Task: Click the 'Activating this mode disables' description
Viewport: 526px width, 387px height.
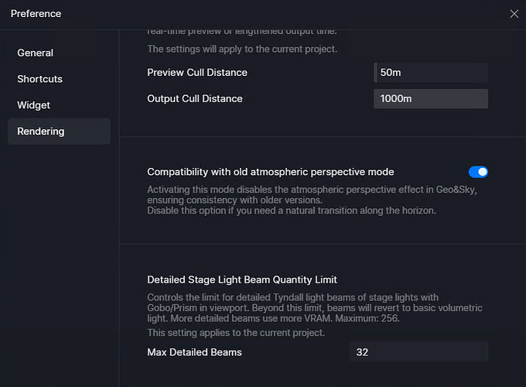Action: [x=312, y=195]
